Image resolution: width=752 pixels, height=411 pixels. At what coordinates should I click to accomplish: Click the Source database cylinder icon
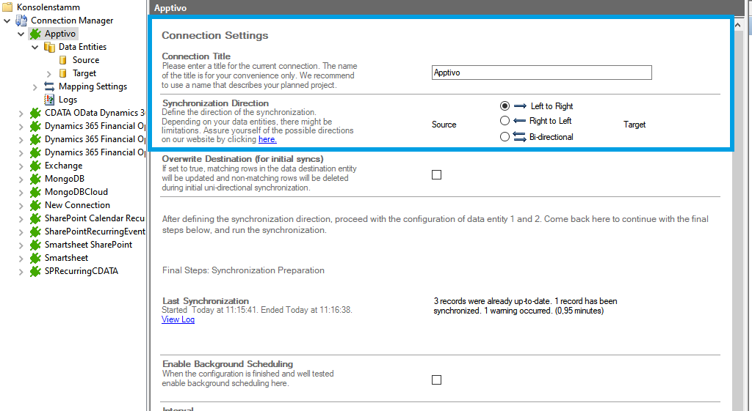(63, 60)
